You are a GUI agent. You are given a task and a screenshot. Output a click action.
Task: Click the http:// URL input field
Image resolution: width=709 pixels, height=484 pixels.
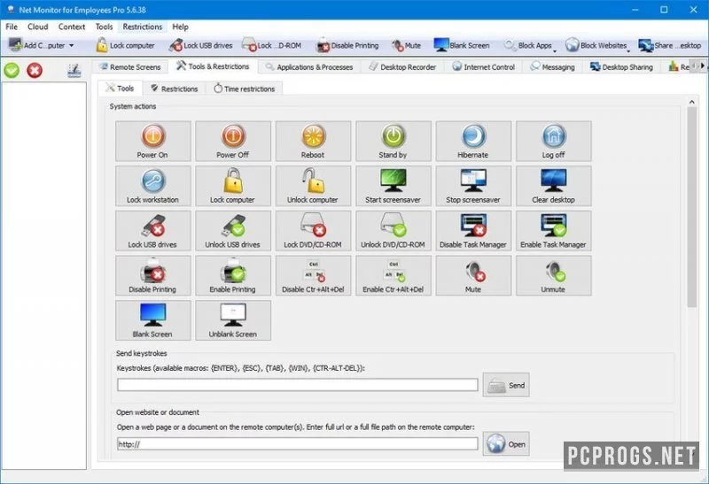click(298, 444)
